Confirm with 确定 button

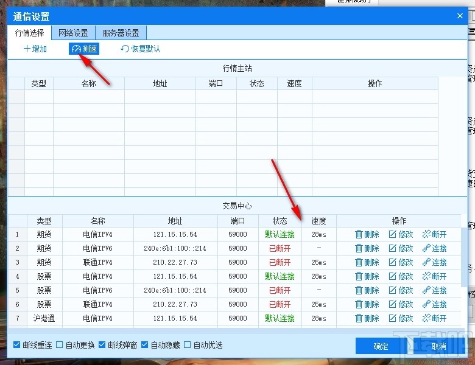click(x=381, y=346)
